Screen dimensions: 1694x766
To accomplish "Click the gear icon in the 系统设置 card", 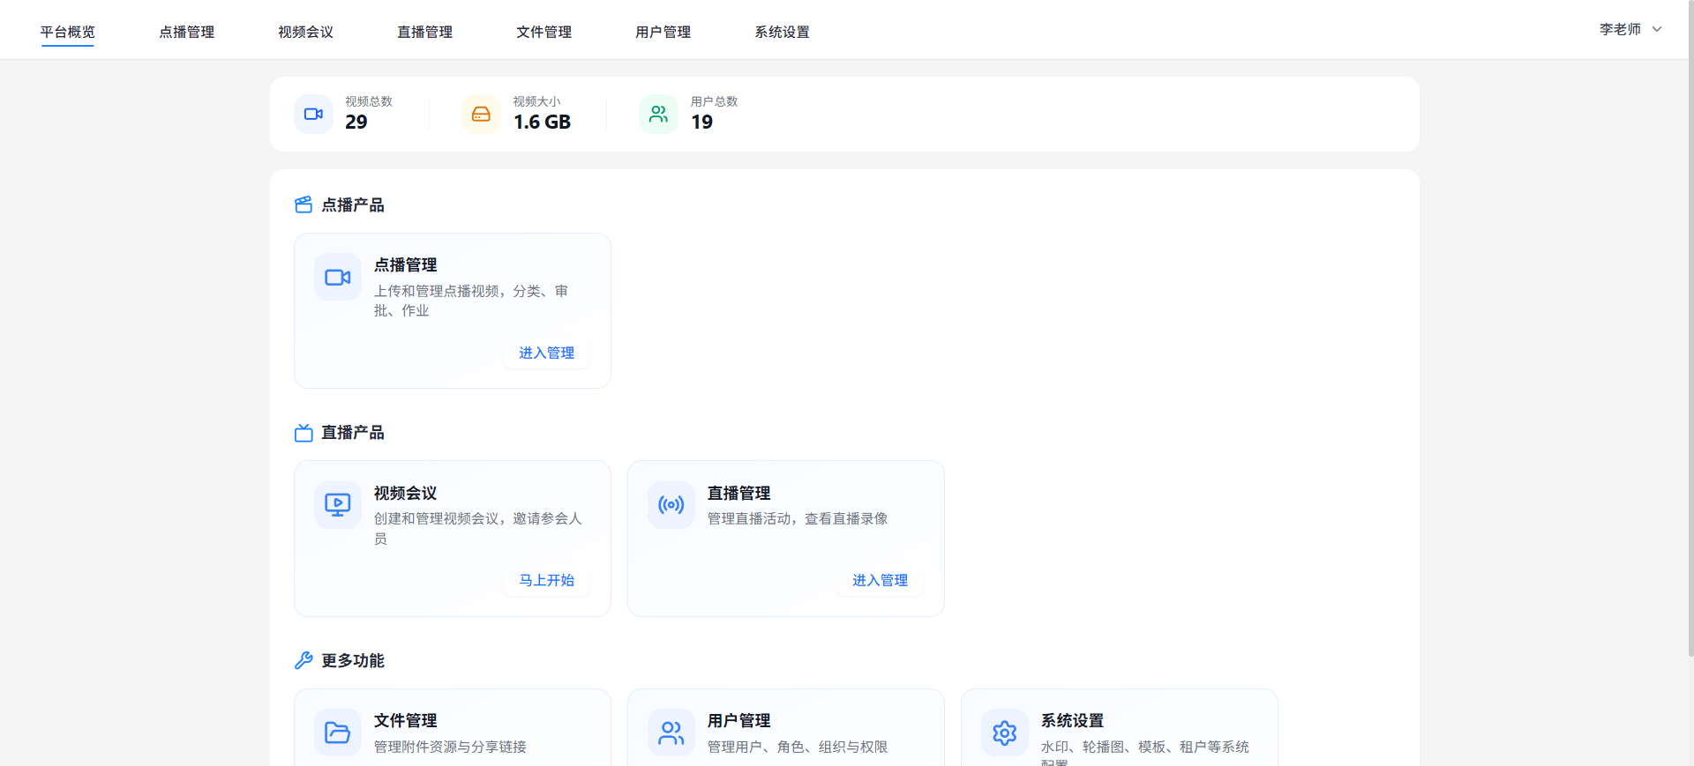I will [x=1005, y=733].
